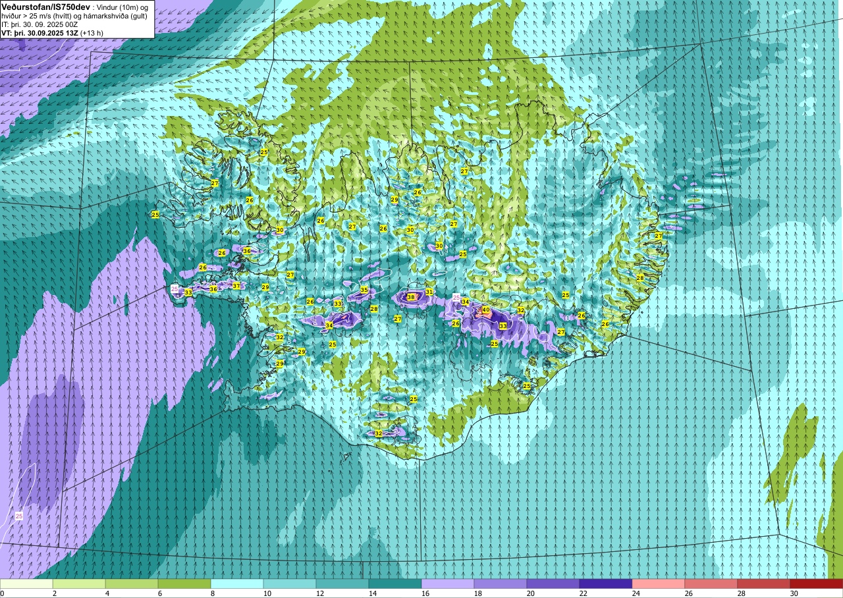Pick the 2–4 m/s light green legend swatch

point(79,584)
